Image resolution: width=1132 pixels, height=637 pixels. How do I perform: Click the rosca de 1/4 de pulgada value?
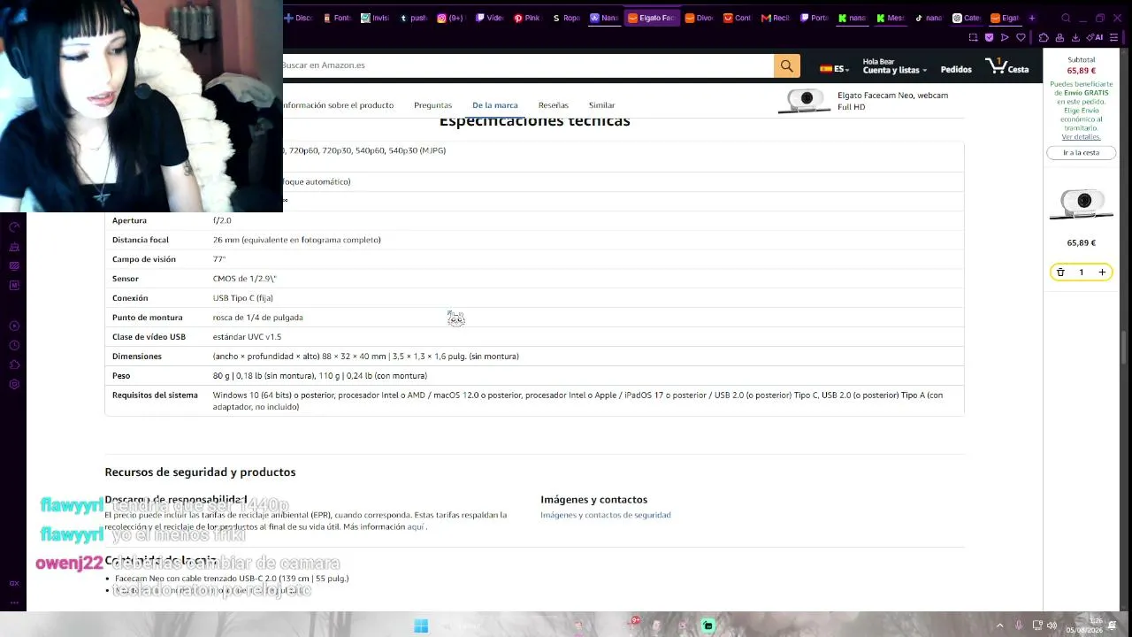[x=258, y=318]
